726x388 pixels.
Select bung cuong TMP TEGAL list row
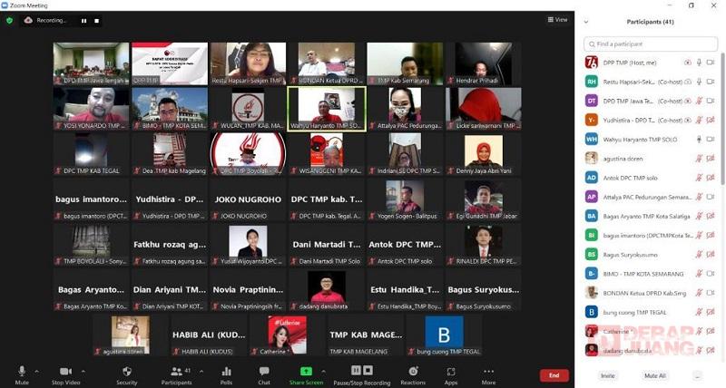point(651,312)
